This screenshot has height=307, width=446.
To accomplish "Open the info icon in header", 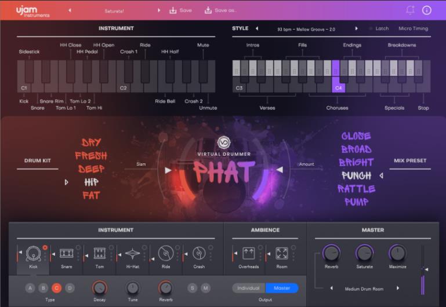I will (x=427, y=10).
